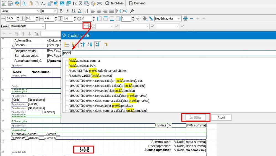Toggle underline formatting

74,11
